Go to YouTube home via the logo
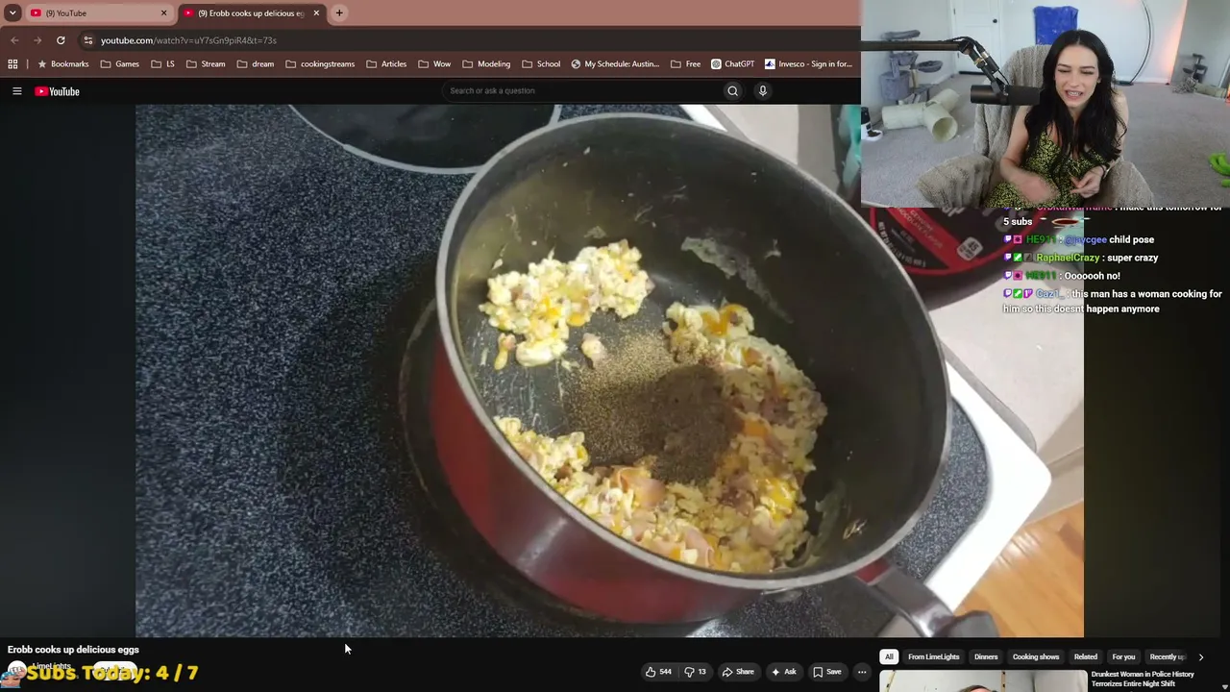Viewport: 1230px width, 692px height. point(57,91)
